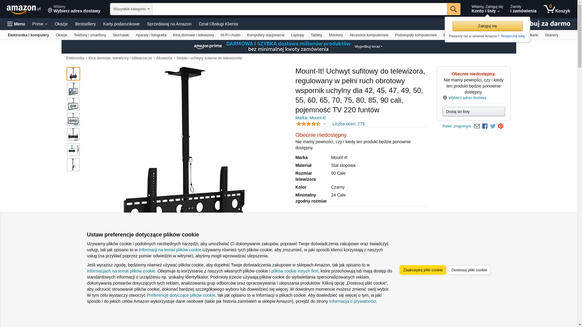Select the second product thumbnail image

pyautogui.click(x=73, y=89)
